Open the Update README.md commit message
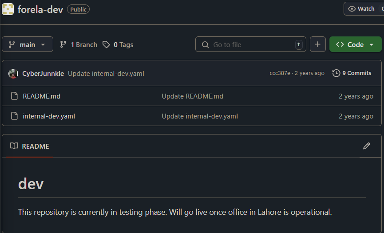This screenshot has height=233, width=384. pos(193,96)
